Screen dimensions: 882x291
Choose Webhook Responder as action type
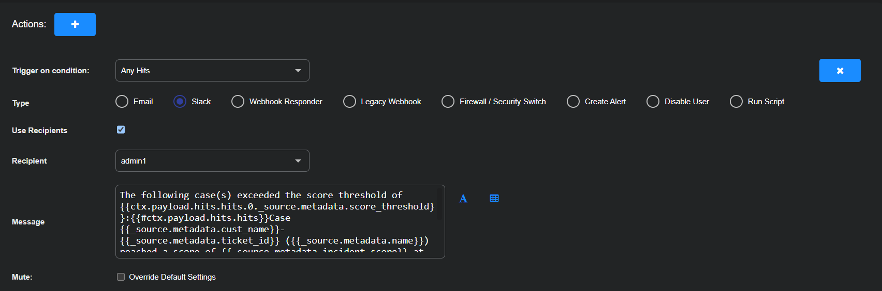coord(238,102)
